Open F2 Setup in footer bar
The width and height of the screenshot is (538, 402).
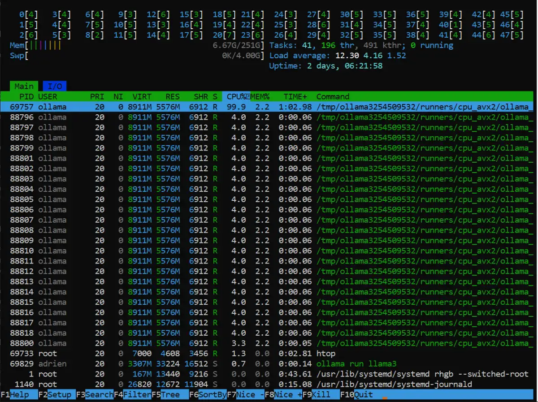point(57,394)
